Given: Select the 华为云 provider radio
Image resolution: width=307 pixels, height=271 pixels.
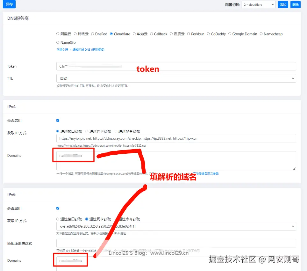Looking at the screenshot, I should (134, 34).
